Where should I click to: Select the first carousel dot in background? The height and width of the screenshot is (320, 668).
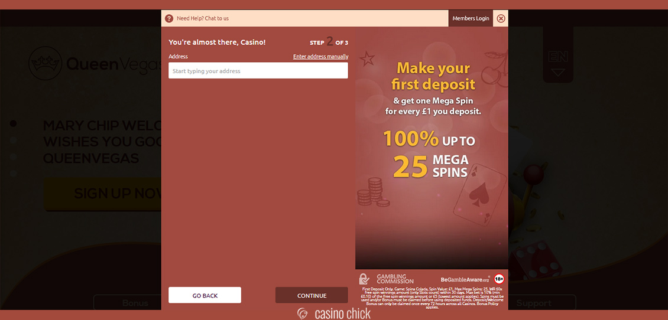(x=13, y=123)
